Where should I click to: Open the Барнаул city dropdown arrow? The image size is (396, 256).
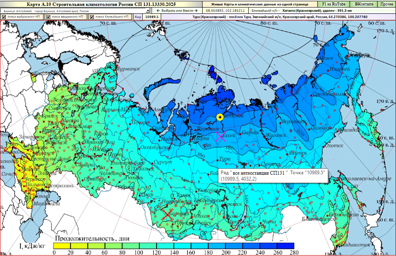coord(148,10)
